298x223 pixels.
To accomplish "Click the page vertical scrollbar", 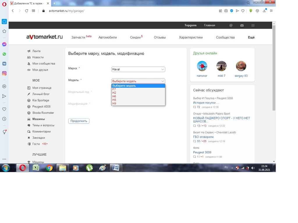I will 274,68.
